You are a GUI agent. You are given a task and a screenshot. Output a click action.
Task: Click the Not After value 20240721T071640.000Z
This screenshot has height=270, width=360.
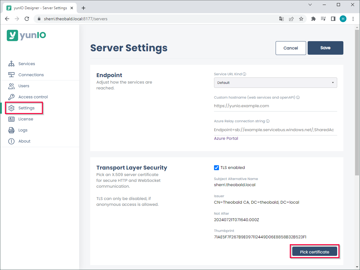point(236,220)
